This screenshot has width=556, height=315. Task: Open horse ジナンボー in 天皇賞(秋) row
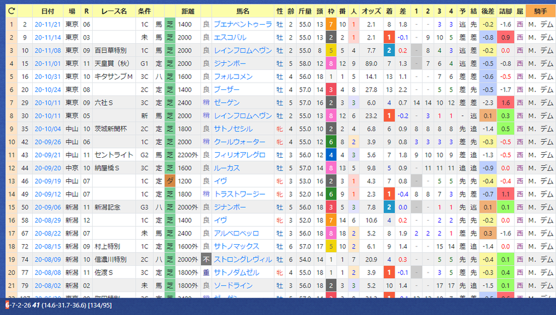(x=230, y=63)
